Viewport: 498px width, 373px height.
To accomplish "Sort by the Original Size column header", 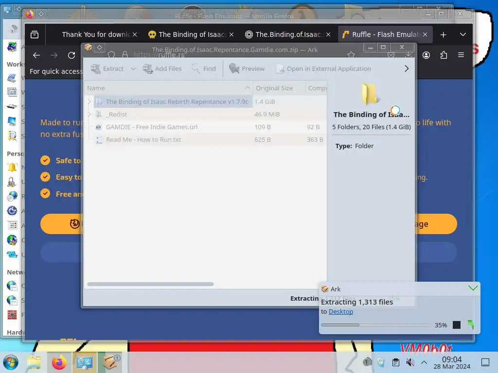I will coord(279,88).
